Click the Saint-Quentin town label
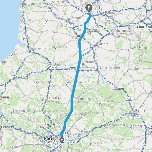 pos(110,68)
